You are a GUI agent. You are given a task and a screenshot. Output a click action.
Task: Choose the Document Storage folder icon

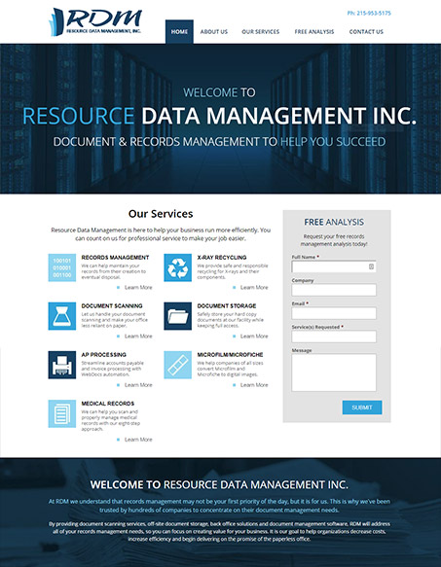click(178, 316)
